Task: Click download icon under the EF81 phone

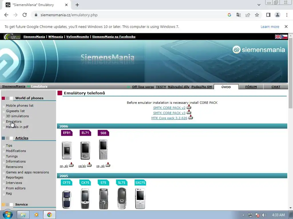Action: point(71,165)
